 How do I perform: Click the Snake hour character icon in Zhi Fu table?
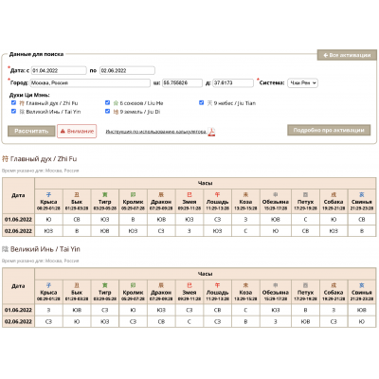[x=189, y=194]
